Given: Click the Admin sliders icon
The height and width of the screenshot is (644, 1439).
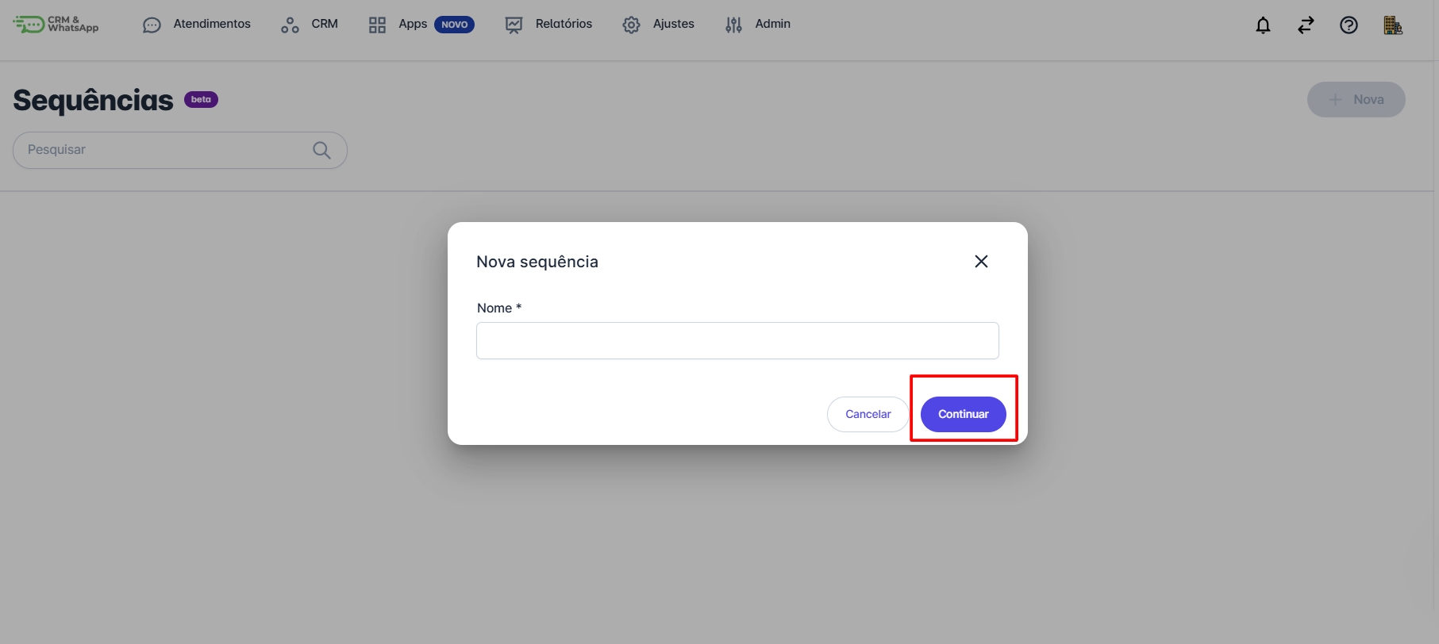Looking at the screenshot, I should (733, 25).
